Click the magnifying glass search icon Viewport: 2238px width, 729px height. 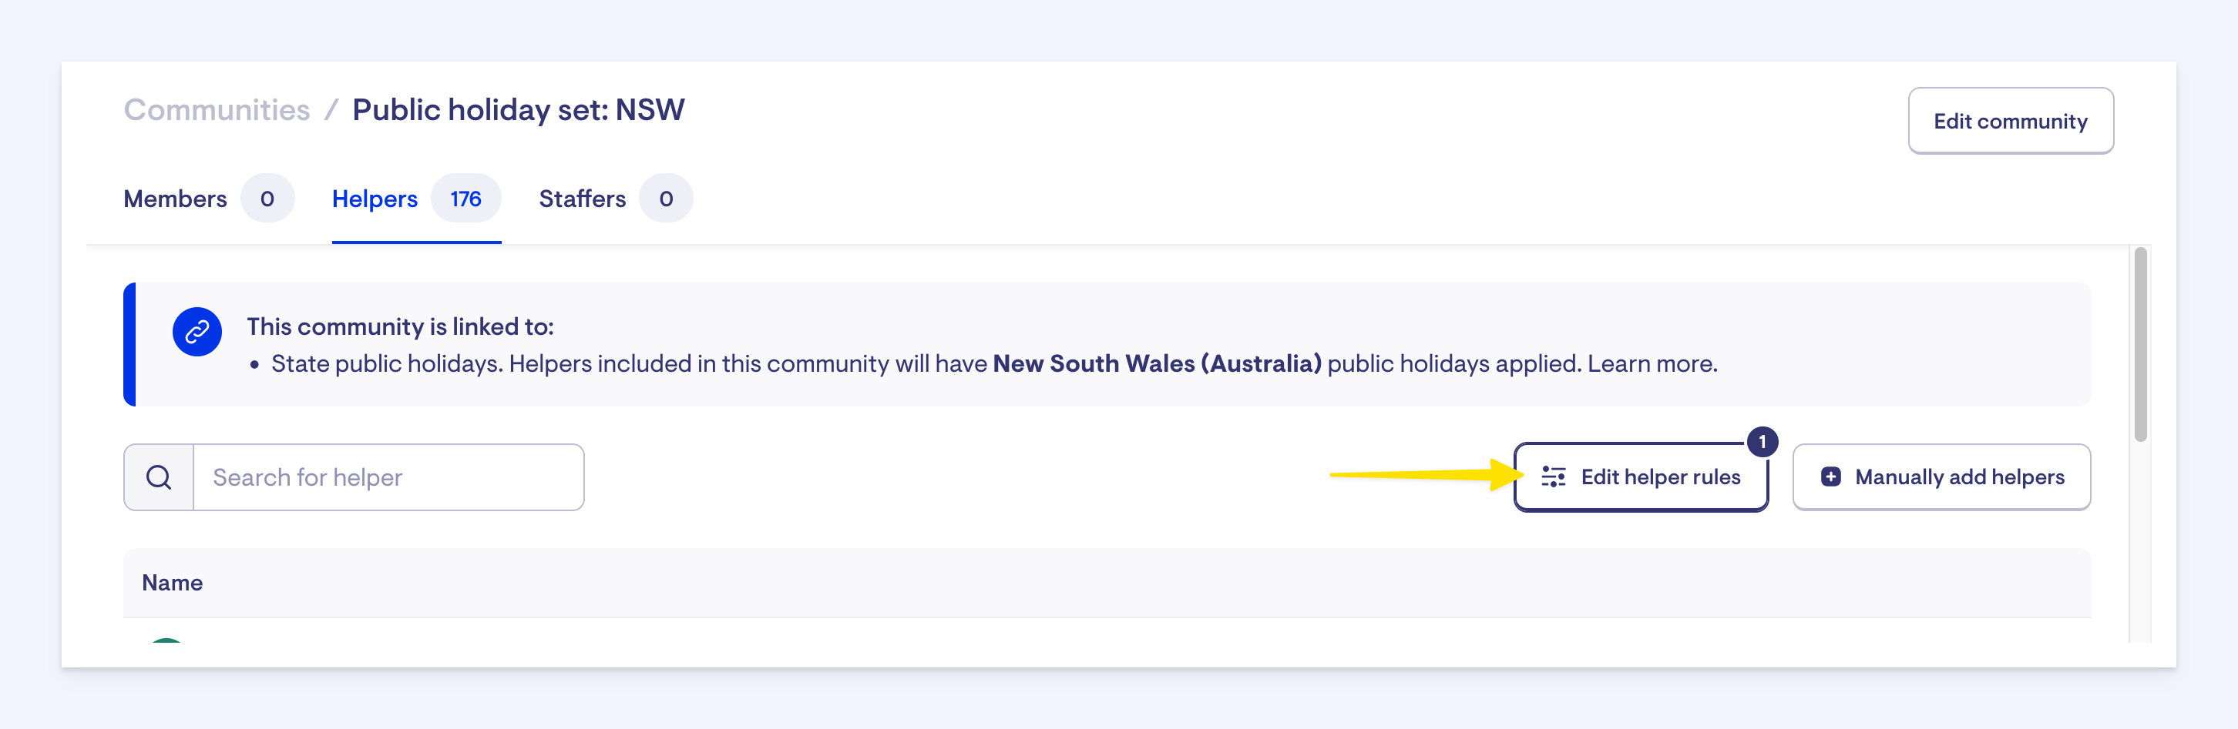point(159,477)
